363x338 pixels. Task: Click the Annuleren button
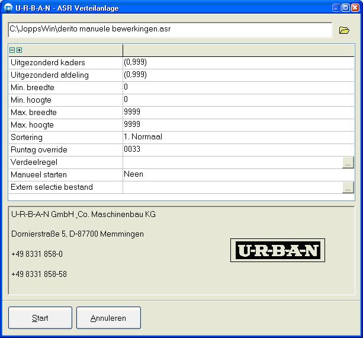click(x=108, y=318)
